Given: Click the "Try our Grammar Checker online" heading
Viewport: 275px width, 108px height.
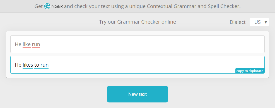Looking at the screenshot, I should pyautogui.click(x=137, y=22).
